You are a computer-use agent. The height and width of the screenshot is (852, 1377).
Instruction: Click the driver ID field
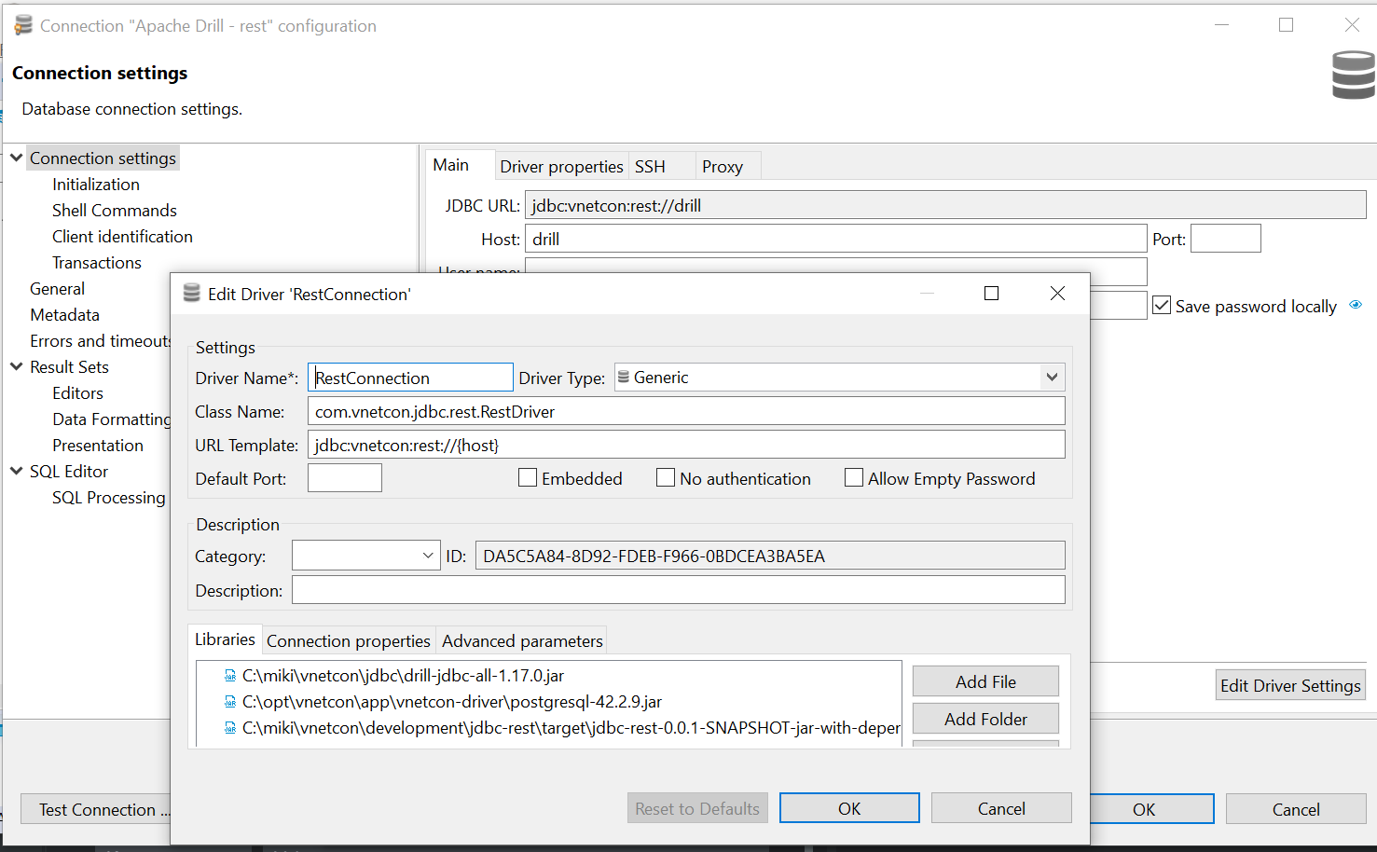click(x=770, y=556)
